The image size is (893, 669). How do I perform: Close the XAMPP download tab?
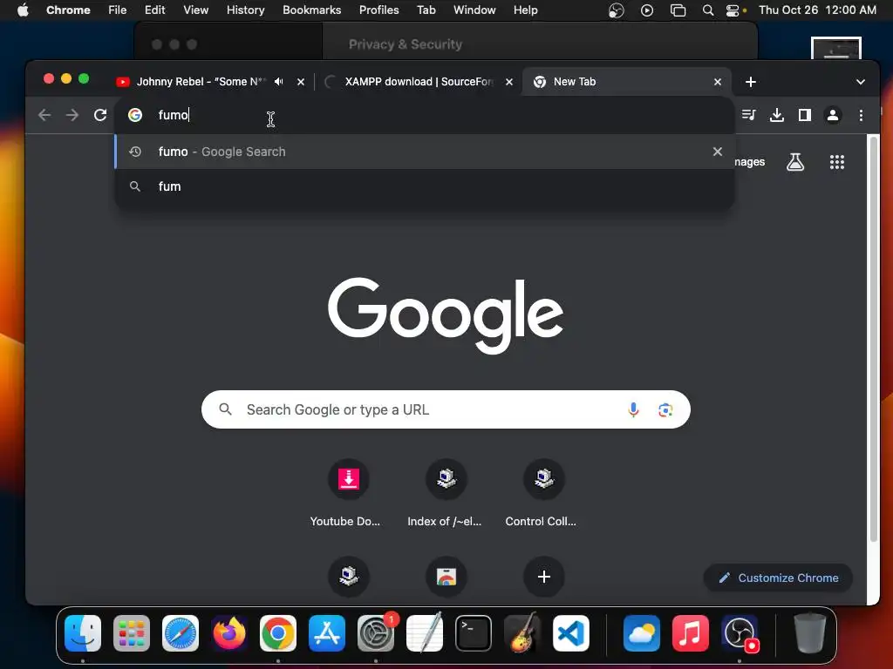pyautogui.click(x=509, y=82)
